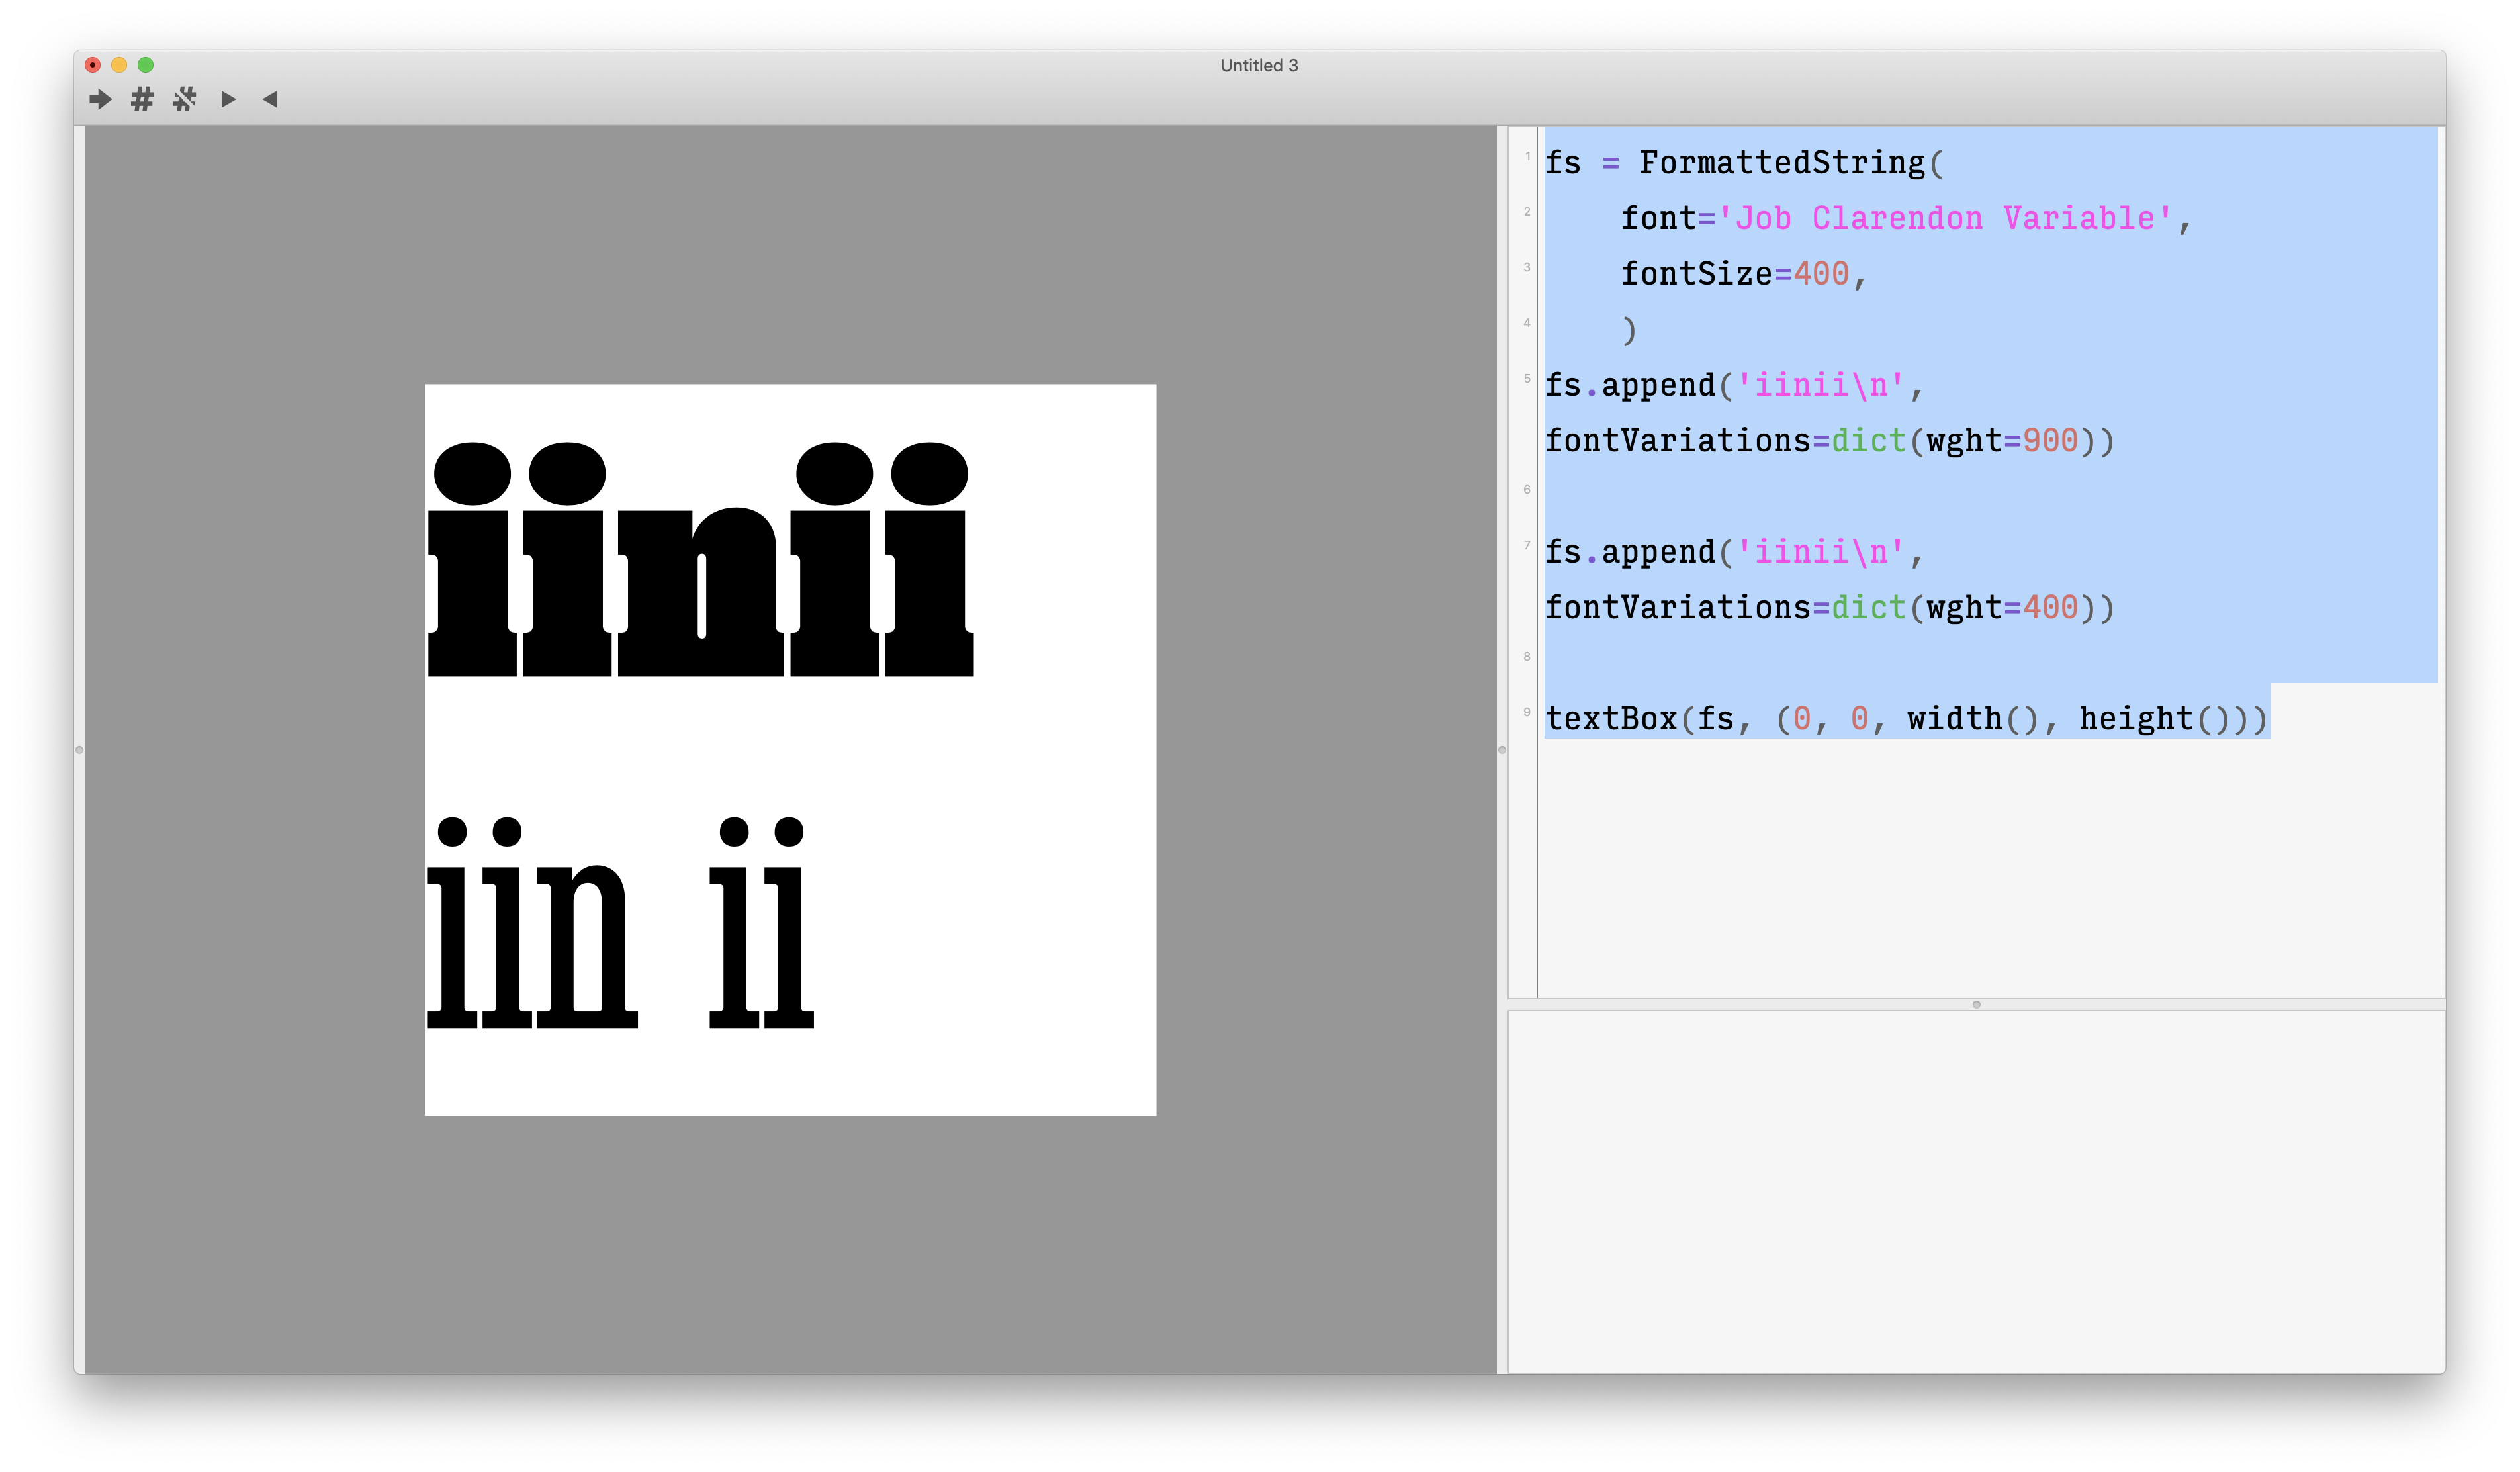
Task: Click the splitter handle between canvas and code
Action: (1502, 749)
